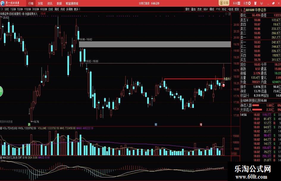Click the gray 19.86-19.62 gap zone
The image size is (281, 181).
pyautogui.click(x=155, y=44)
